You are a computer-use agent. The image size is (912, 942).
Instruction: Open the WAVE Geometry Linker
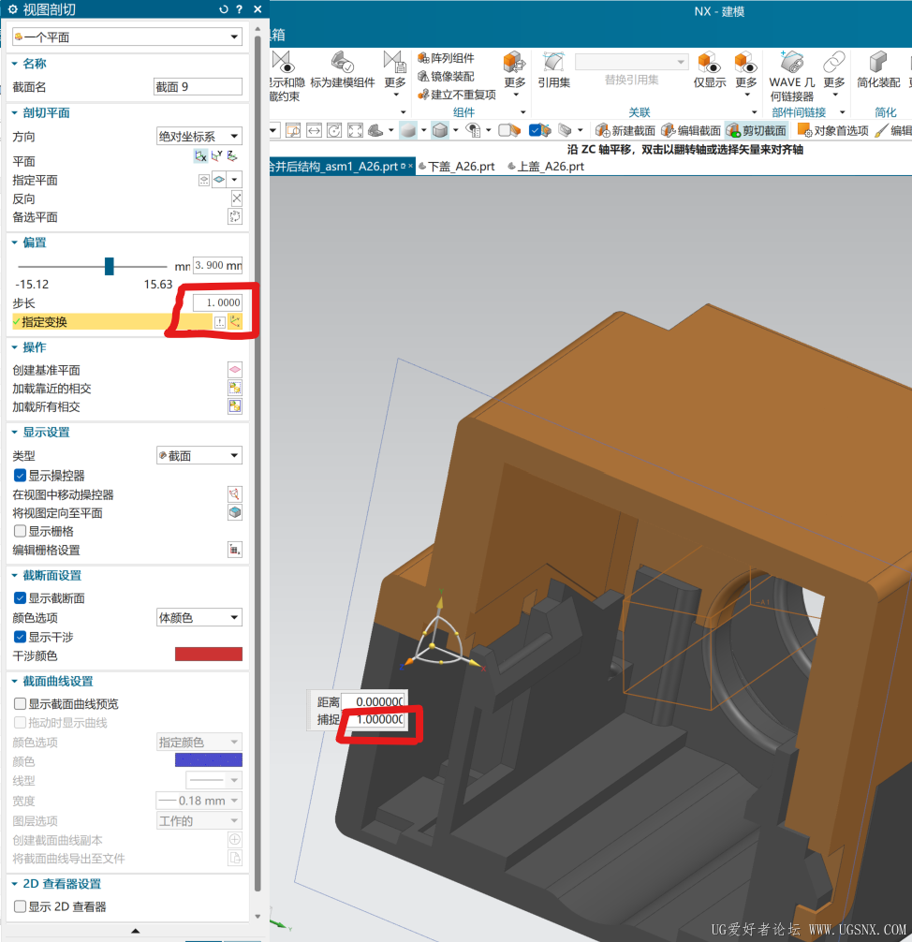click(792, 76)
